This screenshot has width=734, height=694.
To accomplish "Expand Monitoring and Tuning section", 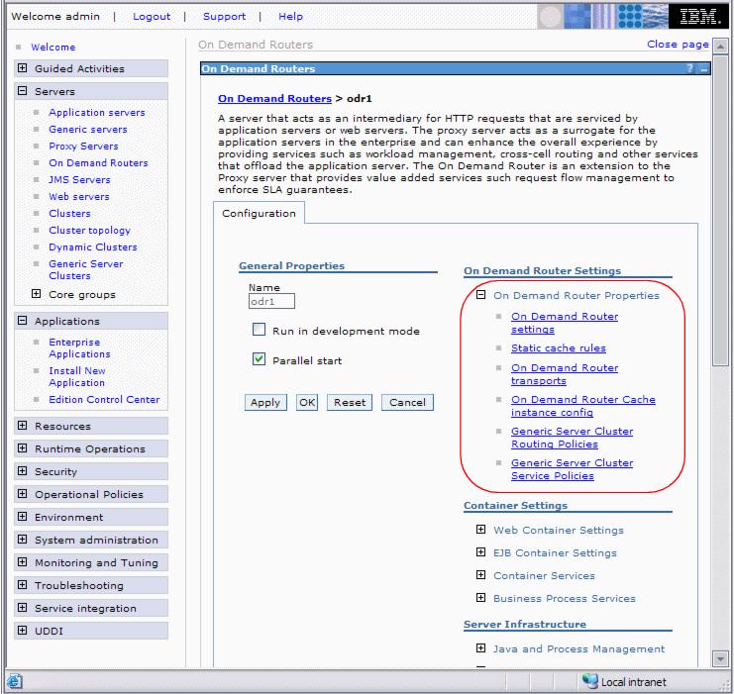I will click(x=22, y=562).
